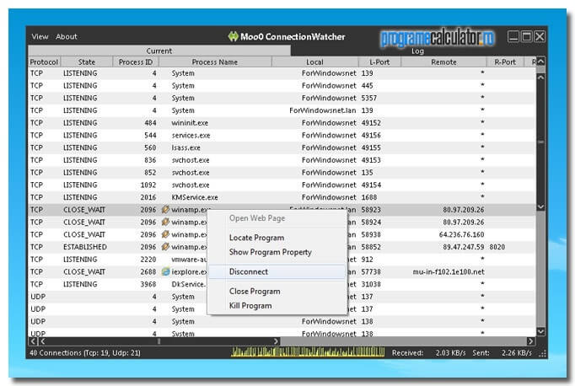The height and width of the screenshot is (386, 575).
Task: Click the ESTABLISHED state cell
Action: [x=85, y=247]
